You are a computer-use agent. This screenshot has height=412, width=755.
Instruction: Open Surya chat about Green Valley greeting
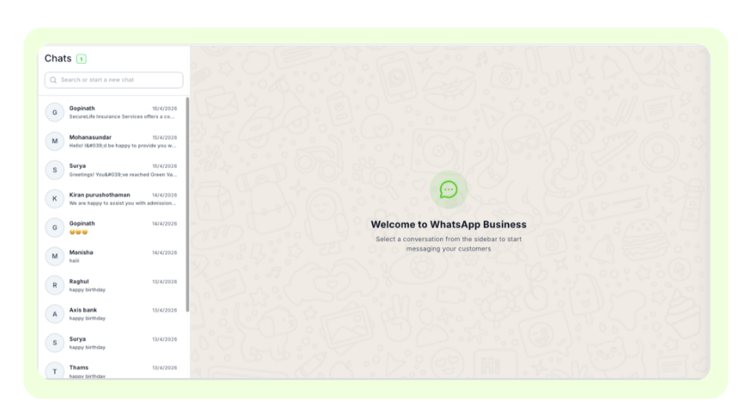click(x=113, y=170)
